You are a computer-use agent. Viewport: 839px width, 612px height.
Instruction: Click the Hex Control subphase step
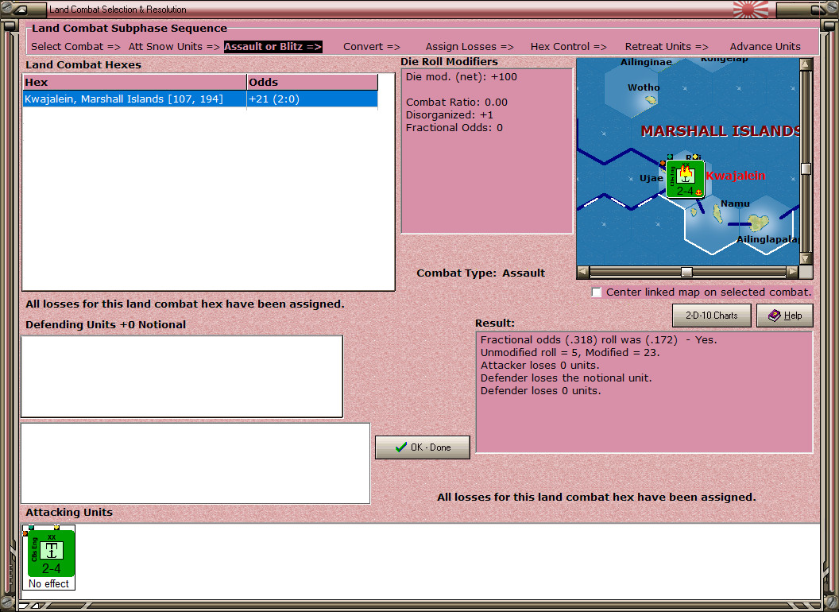pos(568,47)
